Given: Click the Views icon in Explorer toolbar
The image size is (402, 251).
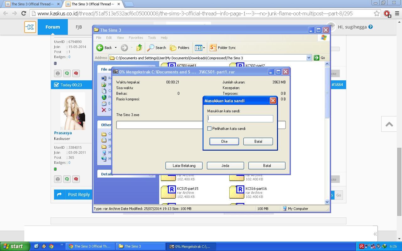Looking at the screenshot, I should pos(198,48).
